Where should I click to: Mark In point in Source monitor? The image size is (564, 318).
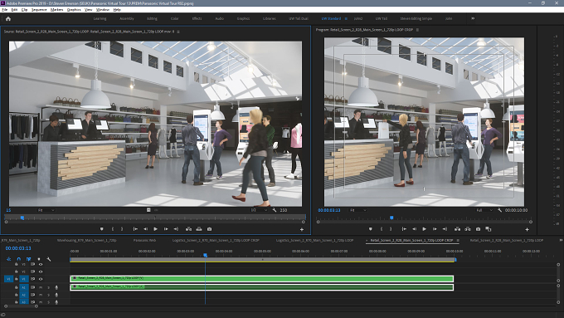pyautogui.click(x=113, y=229)
